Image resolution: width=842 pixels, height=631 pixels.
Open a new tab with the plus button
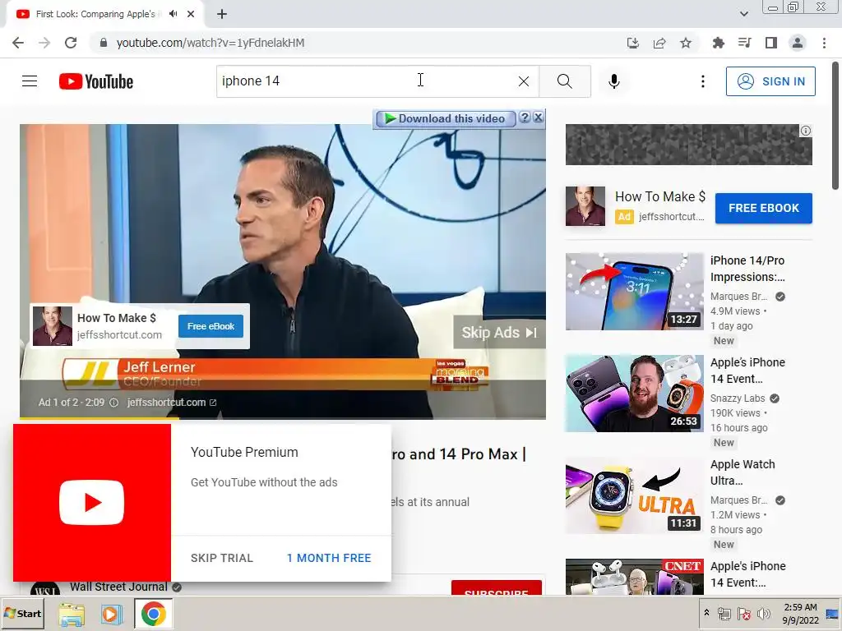coord(222,14)
